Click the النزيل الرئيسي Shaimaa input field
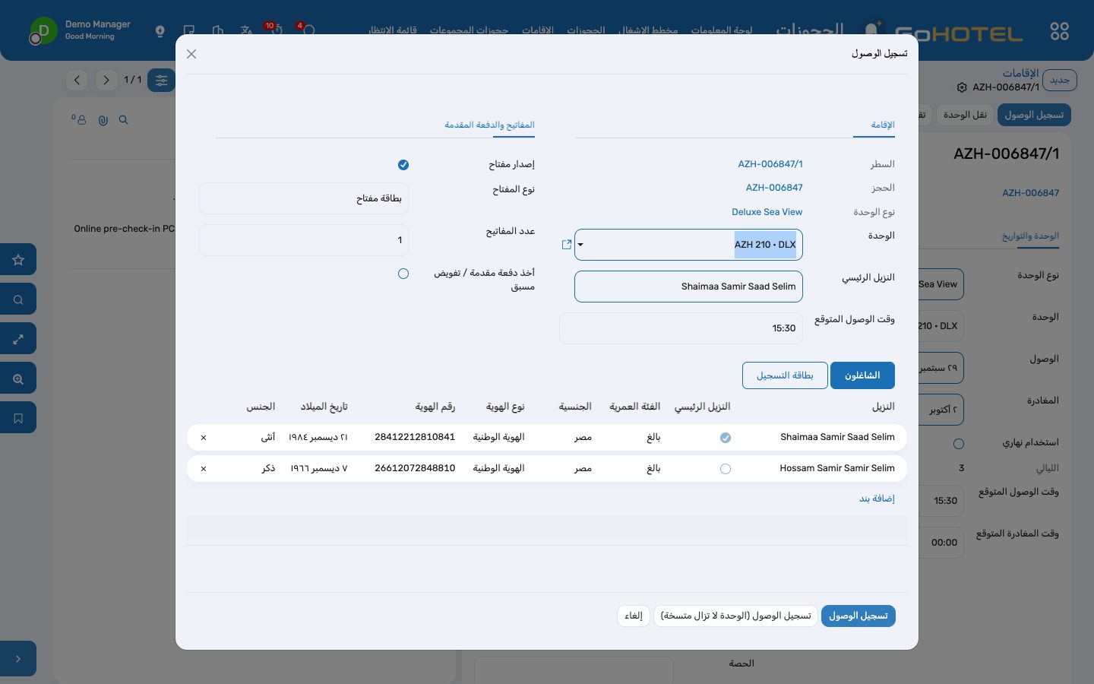Screen dimensions: 1094x684 tap(688, 287)
